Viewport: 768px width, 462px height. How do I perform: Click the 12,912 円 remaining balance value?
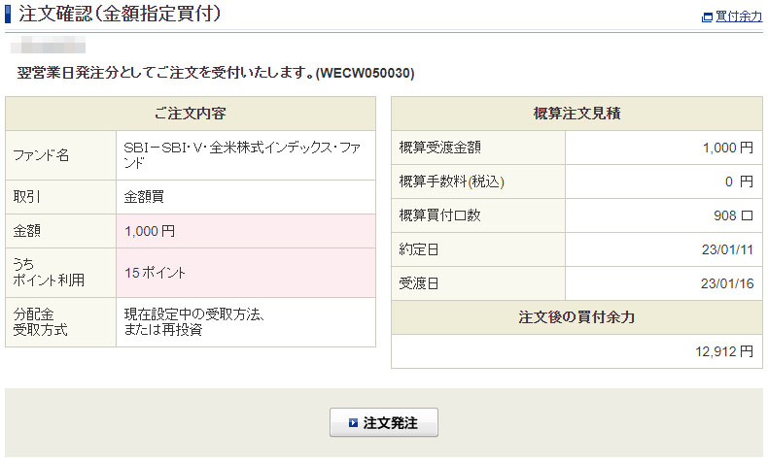[725, 350]
